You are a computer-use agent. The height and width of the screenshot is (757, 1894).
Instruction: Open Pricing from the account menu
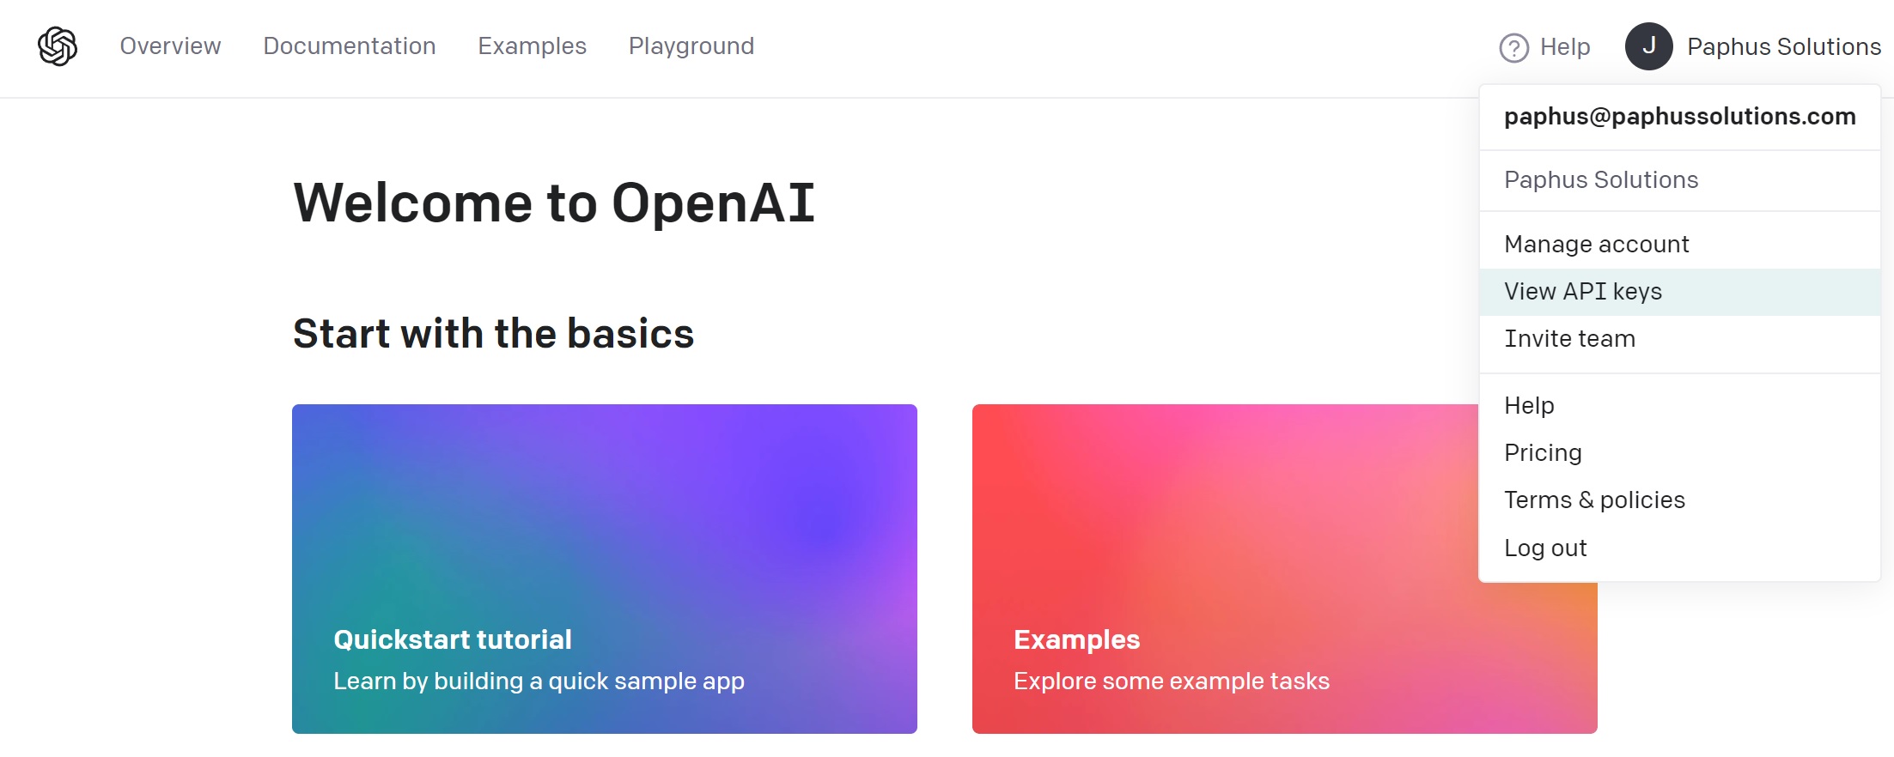[x=1680, y=452]
